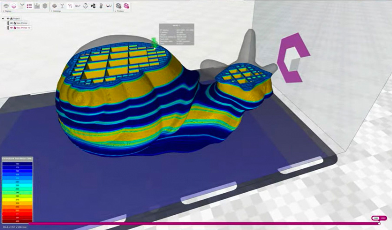Collapse the Coloring toolbar group arrow
This screenshot has height=230, width=392.
[x=51, y=11]
